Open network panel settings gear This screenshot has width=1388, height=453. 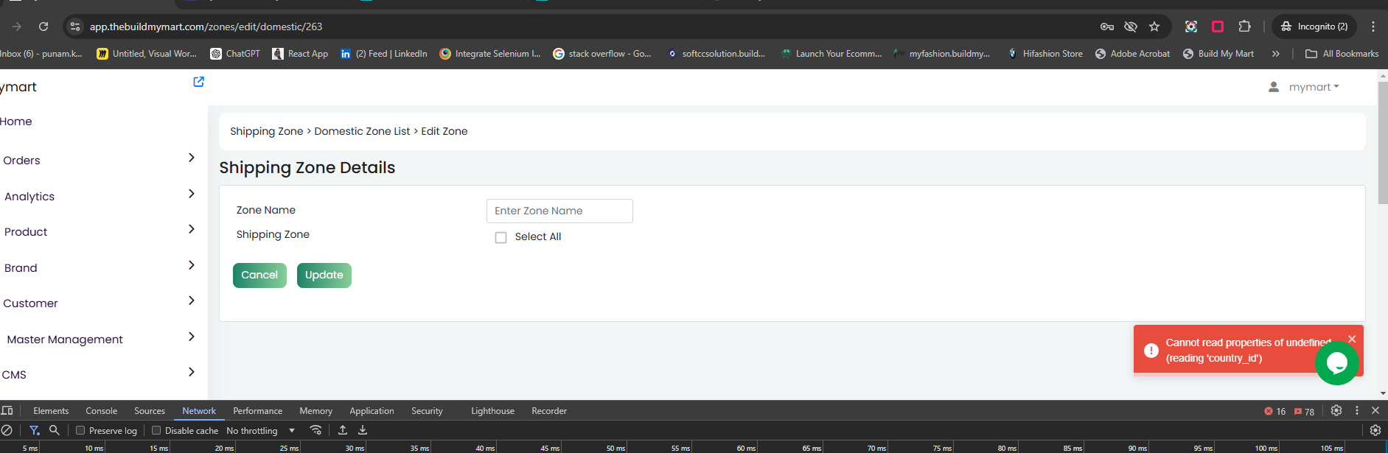1375,430
